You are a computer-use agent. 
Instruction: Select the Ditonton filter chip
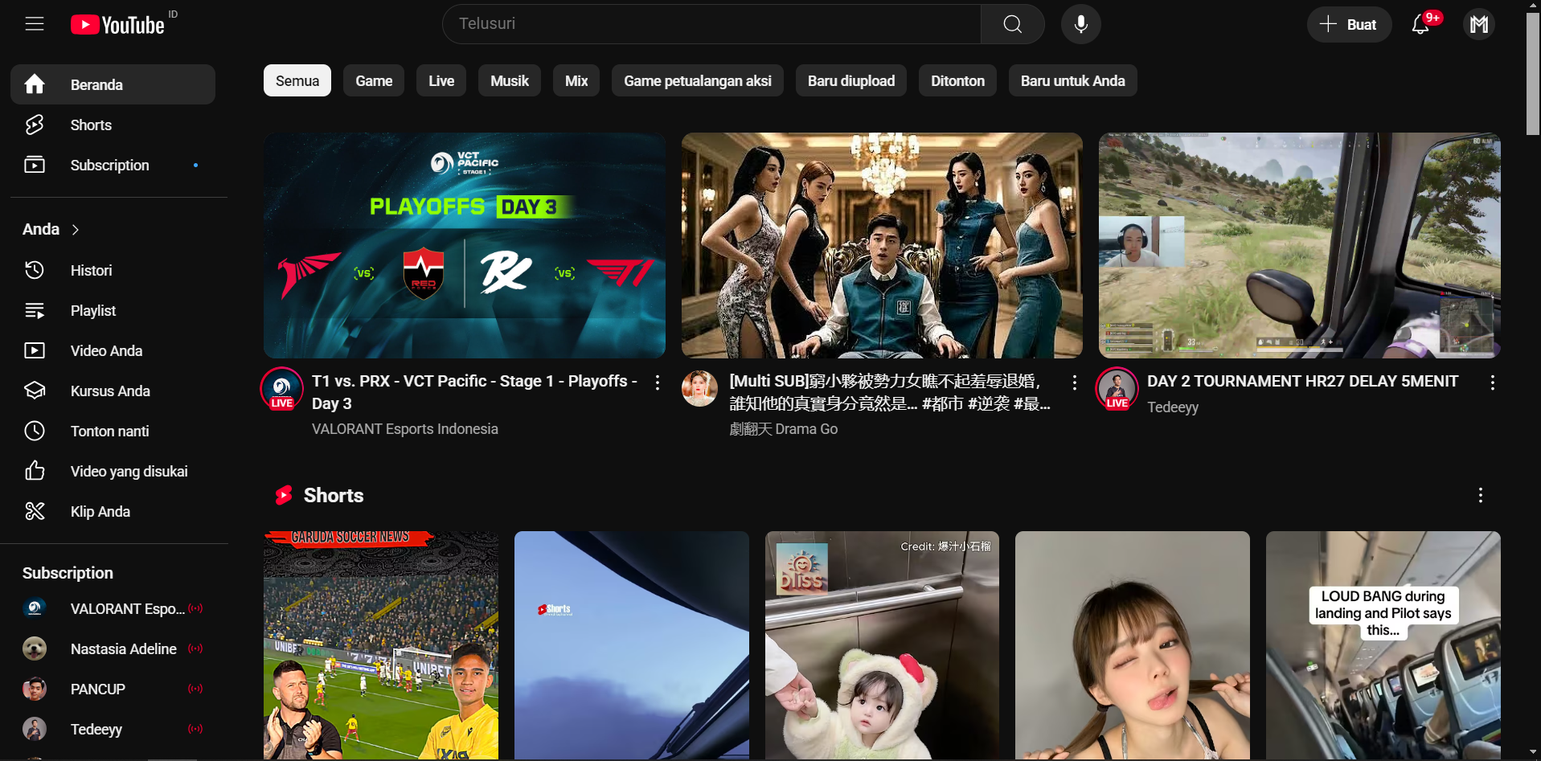tap(957, 80)
